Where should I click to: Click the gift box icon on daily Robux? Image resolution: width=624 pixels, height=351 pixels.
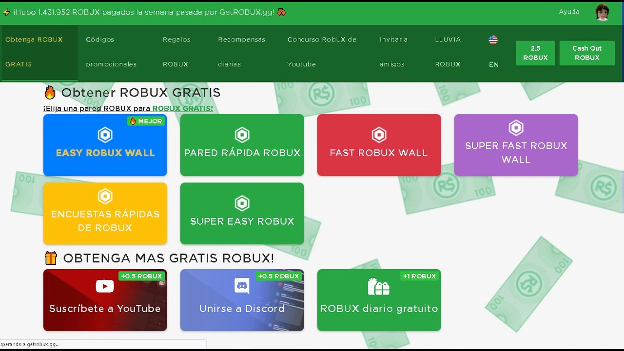point(379,287)
